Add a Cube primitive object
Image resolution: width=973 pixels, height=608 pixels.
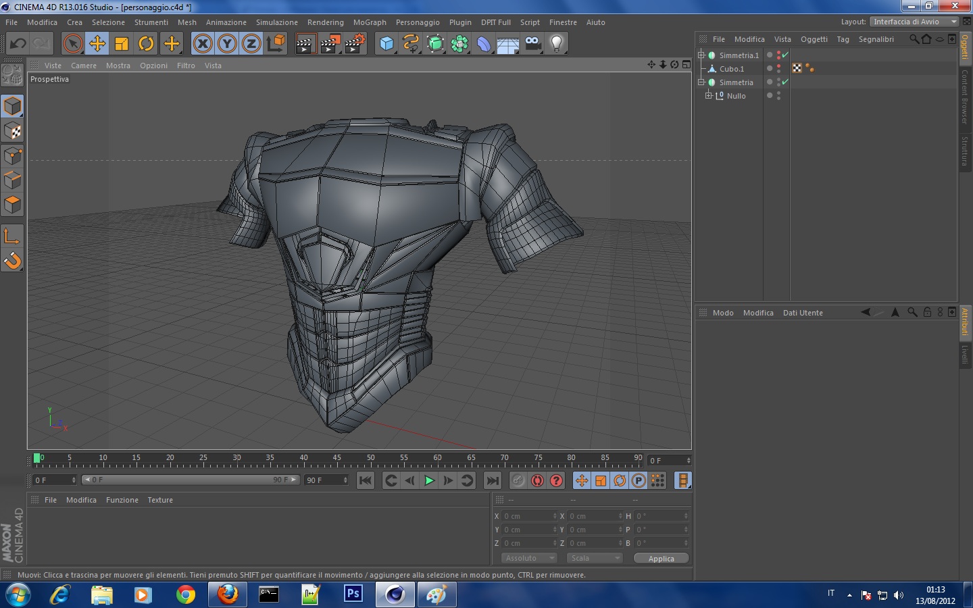(386, 44)
